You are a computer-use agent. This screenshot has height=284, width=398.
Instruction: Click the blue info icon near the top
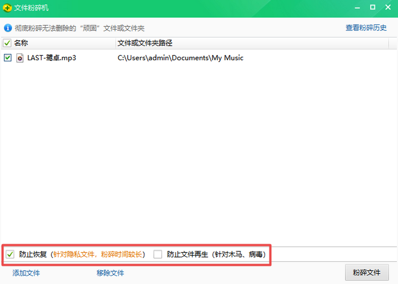7,28
